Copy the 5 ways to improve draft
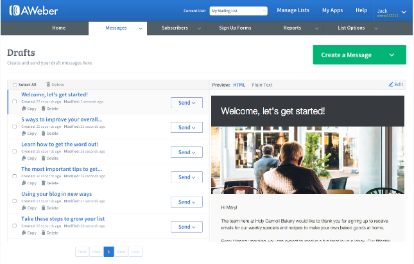The image size is (414, 264). 29,134
